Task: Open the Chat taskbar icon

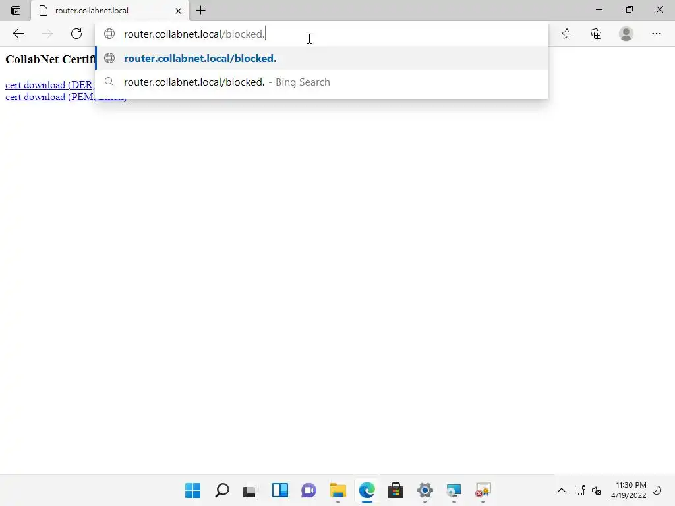Action: [308, 490]
